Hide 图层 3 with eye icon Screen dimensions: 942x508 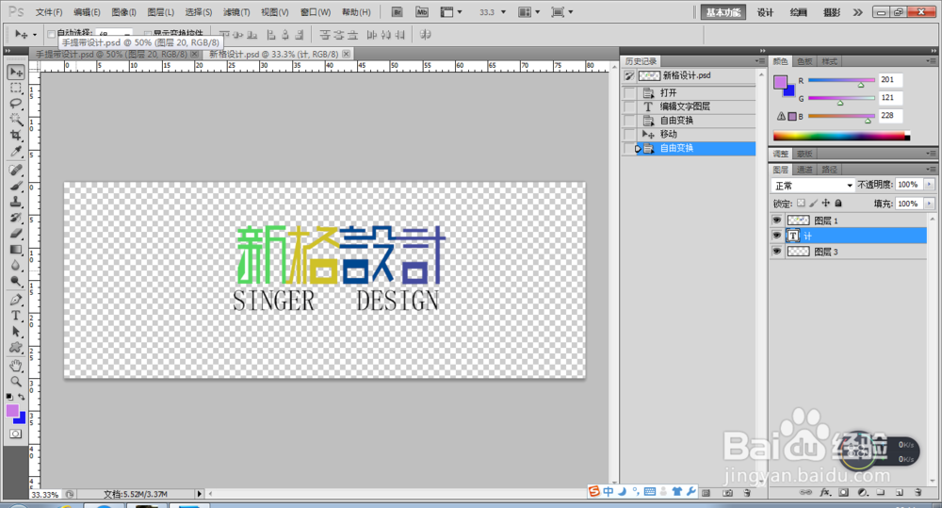[777, 252]
